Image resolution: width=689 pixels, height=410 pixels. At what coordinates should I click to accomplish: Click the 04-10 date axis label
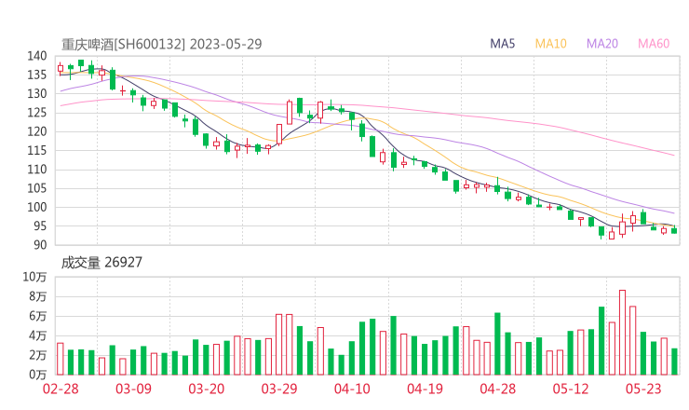(352, 389)
